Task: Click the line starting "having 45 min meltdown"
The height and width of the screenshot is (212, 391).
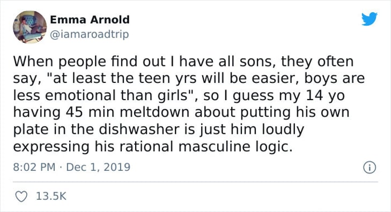Action: point(181,112)
